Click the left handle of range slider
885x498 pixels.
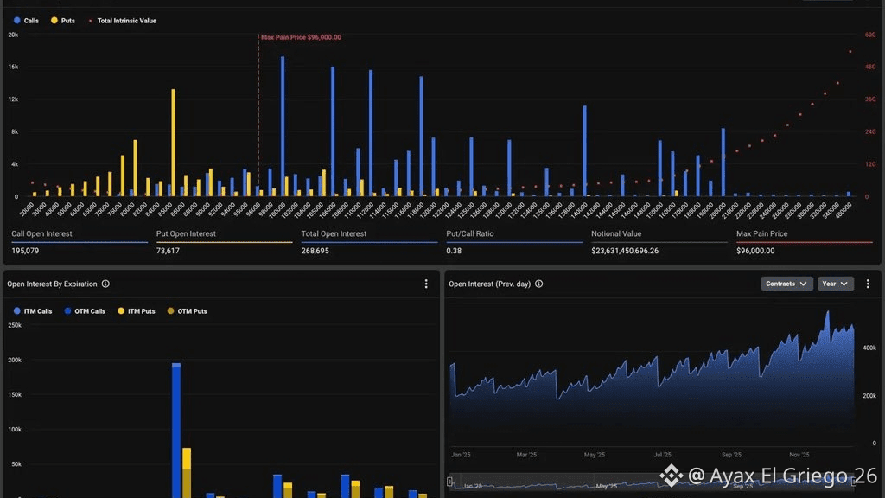click(449, 482)
